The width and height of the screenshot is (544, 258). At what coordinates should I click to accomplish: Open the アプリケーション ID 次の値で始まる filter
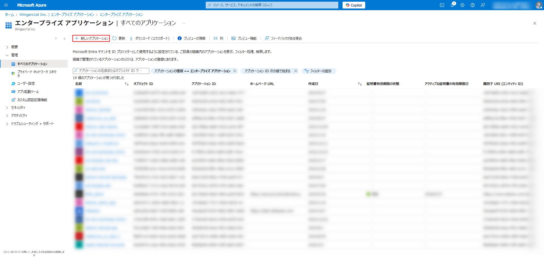(x=267, y=71)
